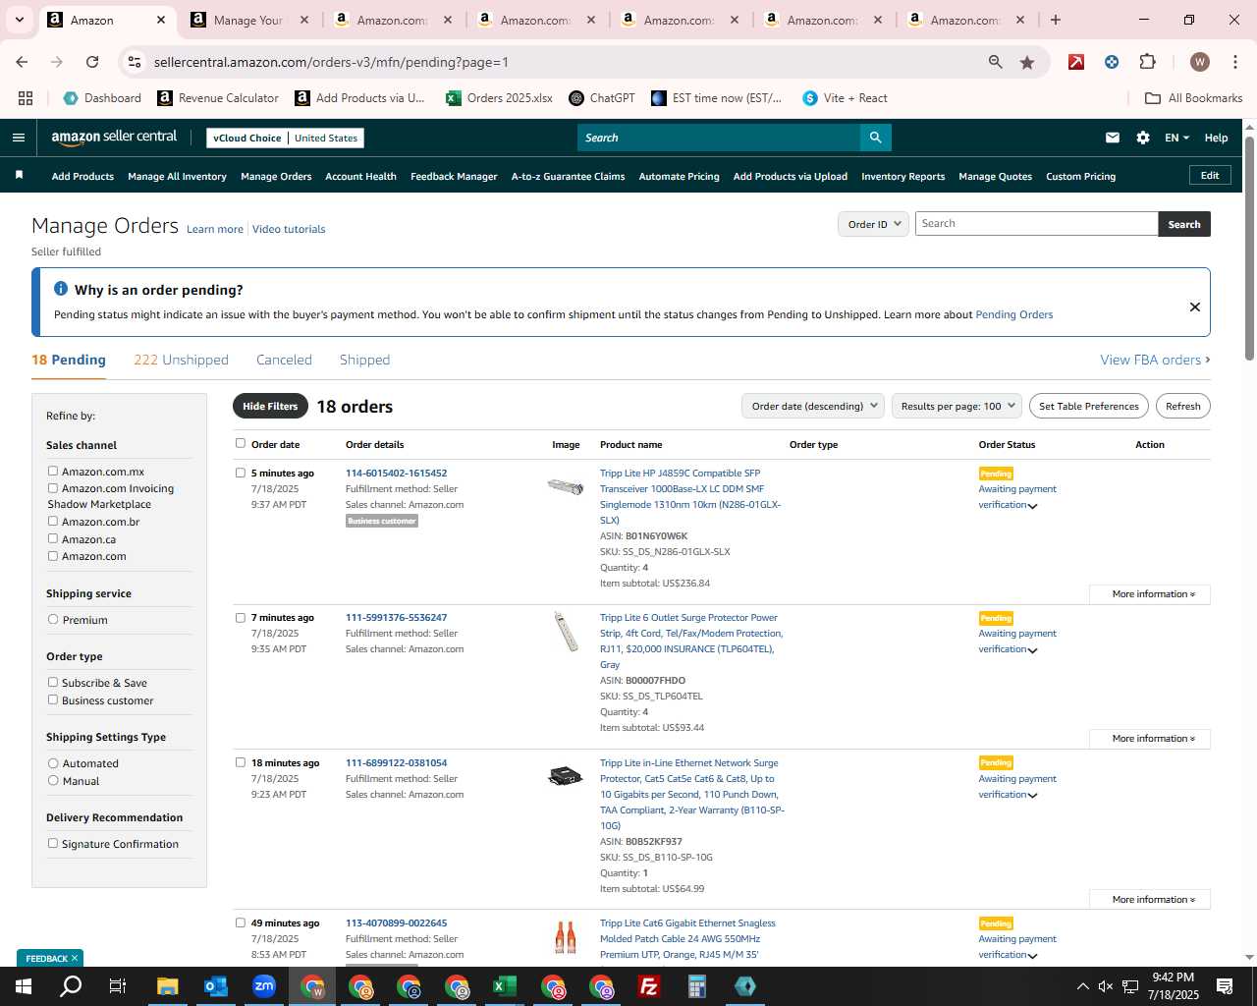Open the Seller Central hamburger menu
Screen dimensions: 1257x1006
click(x=18, y=138)
